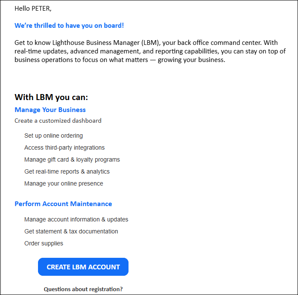Select "Manage gift card & loyalty programs" line
This screenshot has height=295, width=298.
[72, 159]
